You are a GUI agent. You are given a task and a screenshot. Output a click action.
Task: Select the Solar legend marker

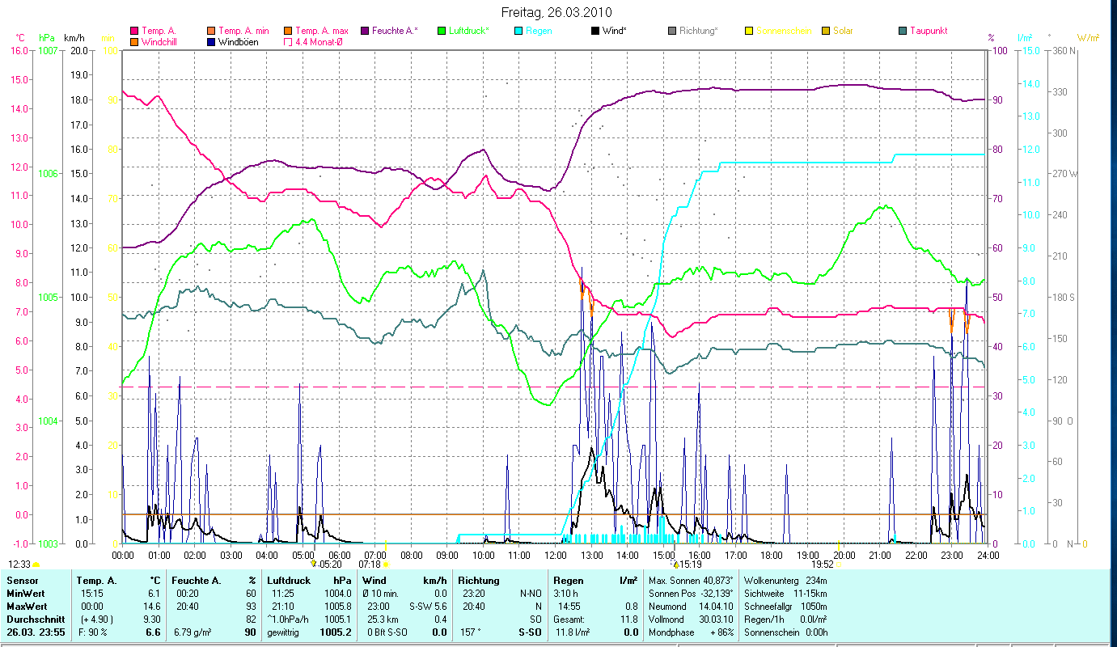point(826,31)
